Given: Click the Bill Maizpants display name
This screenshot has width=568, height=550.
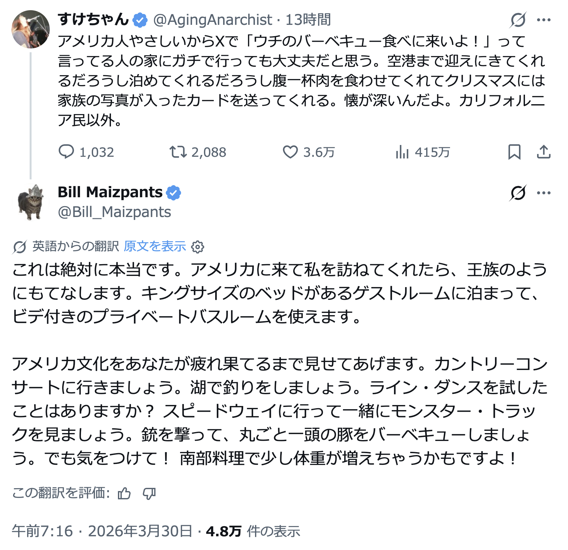Looking at the screenshot, I should (x=110, y=192).
